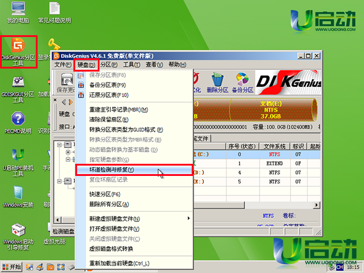Image resolution: width=364 pixels, height=273 pixels.
Task: Click the orange folder quick launch icon
Action: tap(50, 267)
